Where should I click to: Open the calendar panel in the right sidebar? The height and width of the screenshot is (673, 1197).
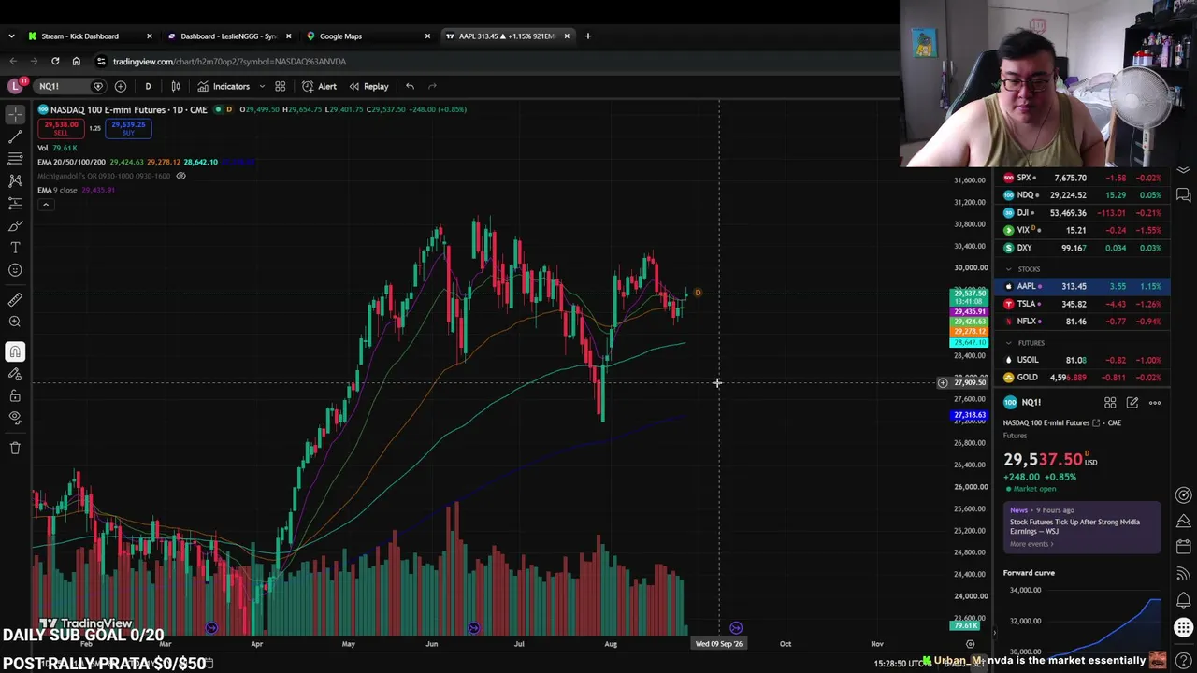(x=1184, y=546)
